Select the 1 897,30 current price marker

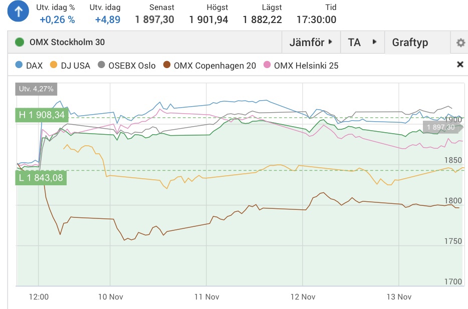tap(441, 128)
